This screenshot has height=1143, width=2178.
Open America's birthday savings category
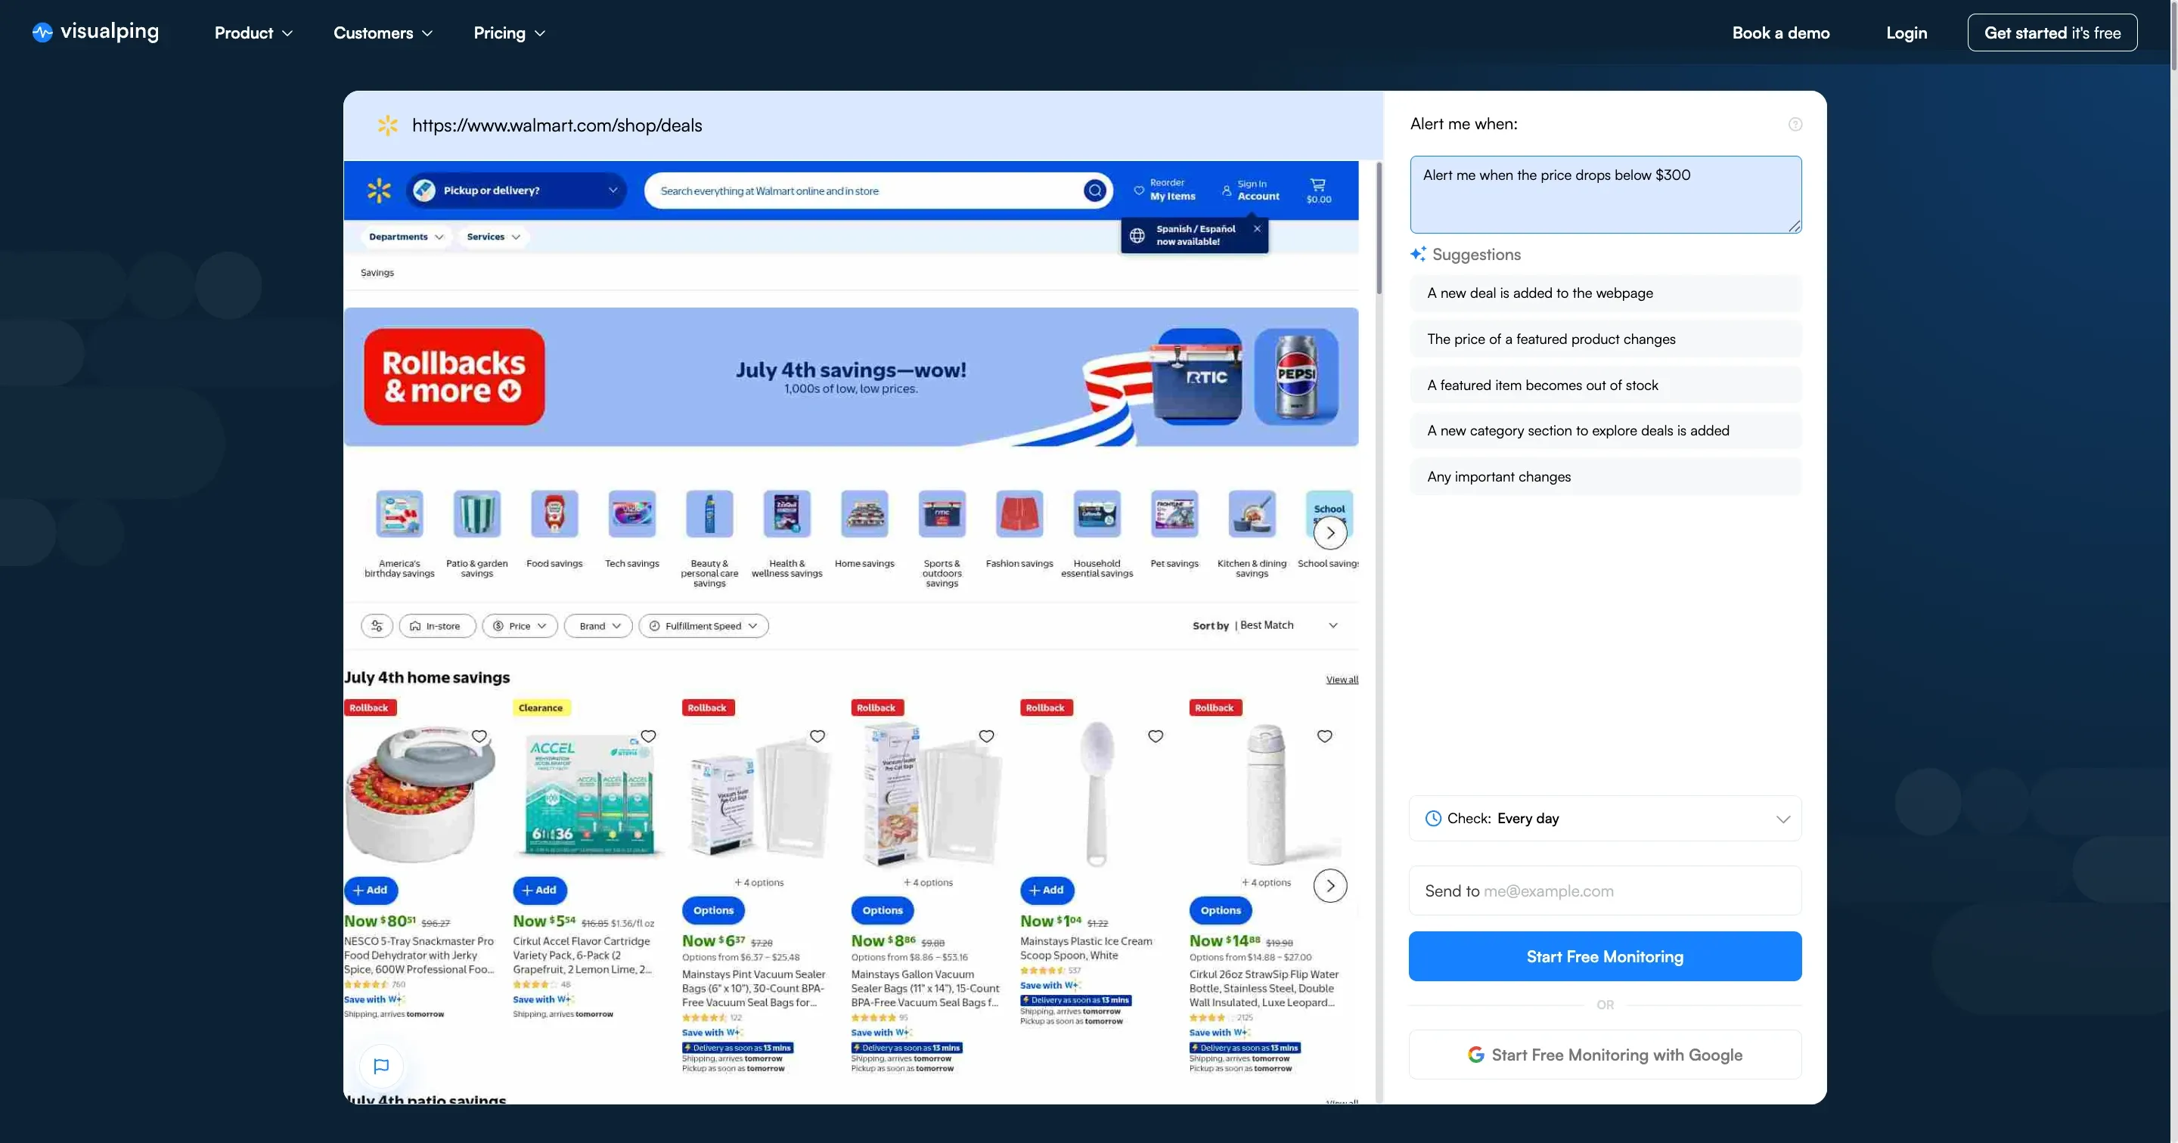(399, 534)
